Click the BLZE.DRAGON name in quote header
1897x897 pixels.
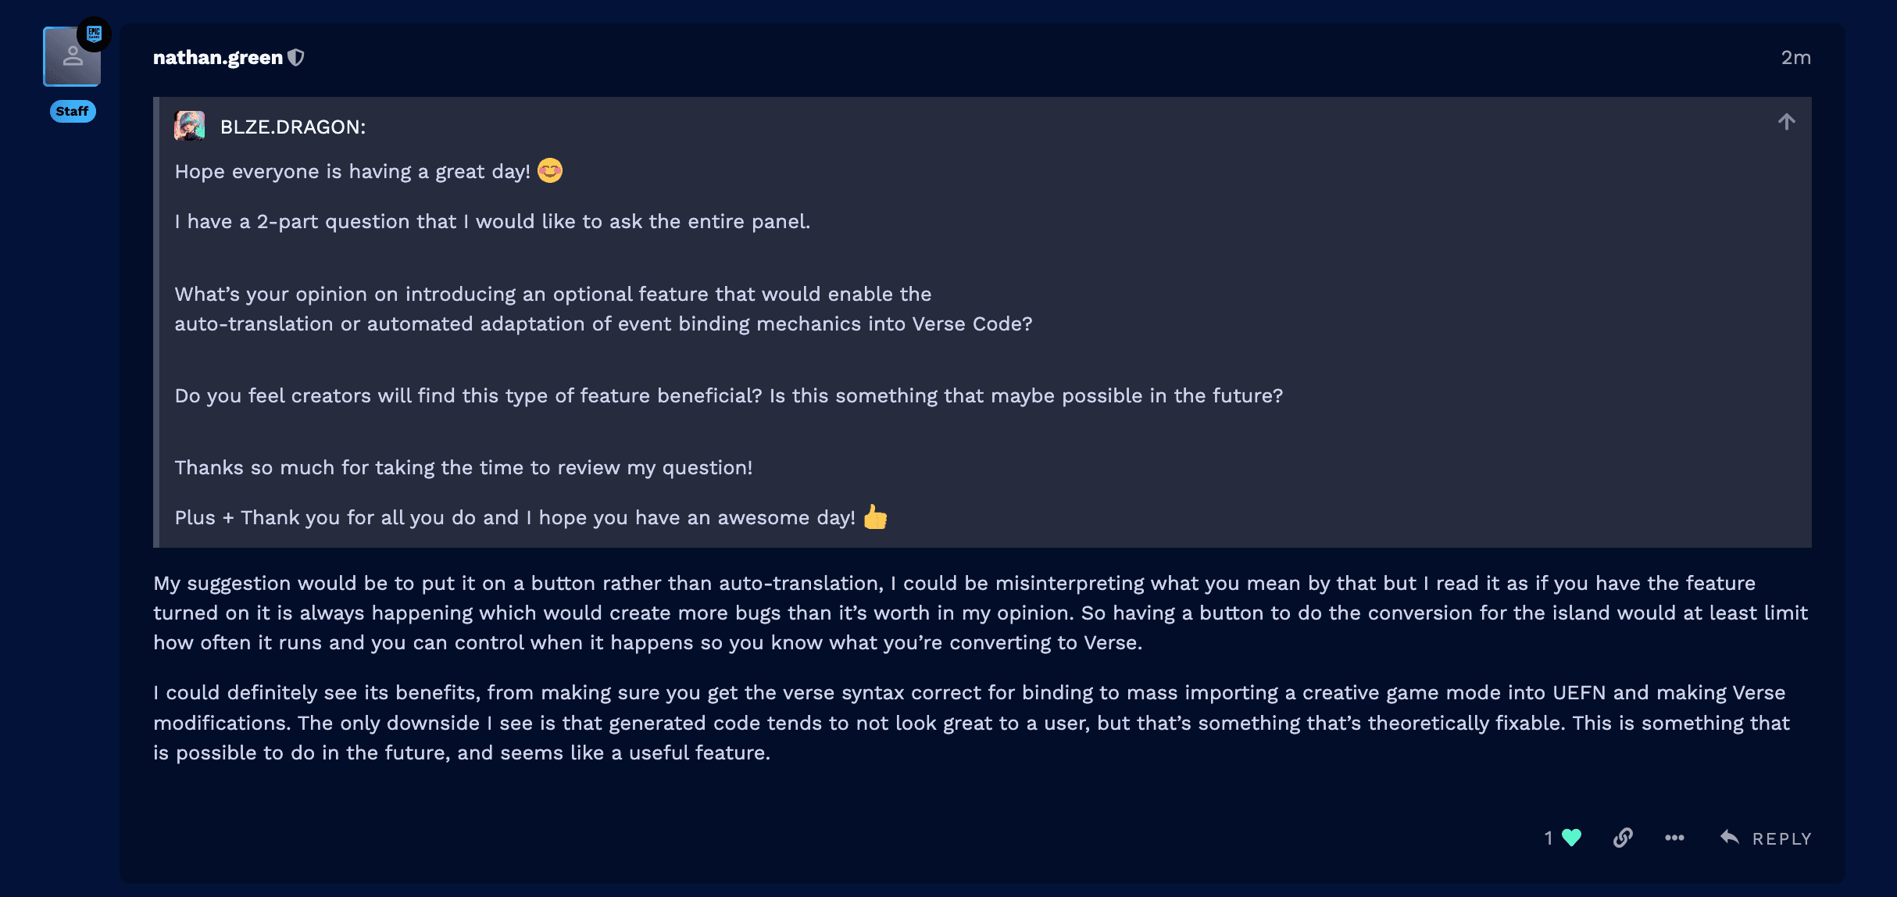click(x=293, y=127)
